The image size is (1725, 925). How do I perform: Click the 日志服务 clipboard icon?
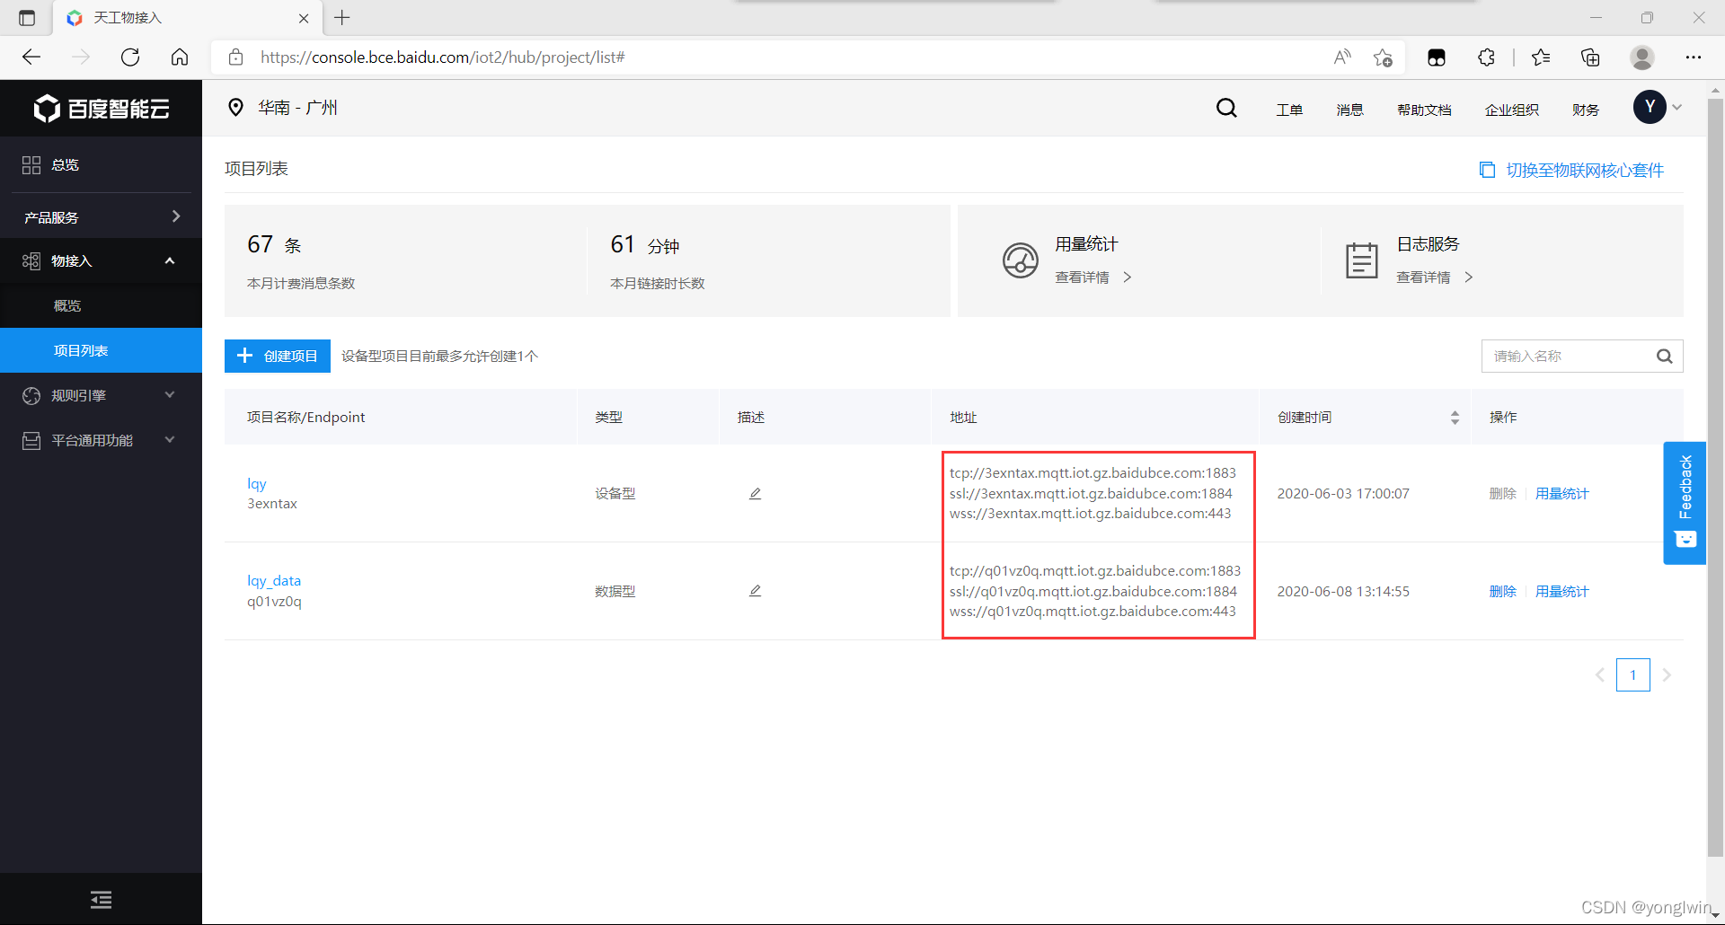(x=1361, y=260)
